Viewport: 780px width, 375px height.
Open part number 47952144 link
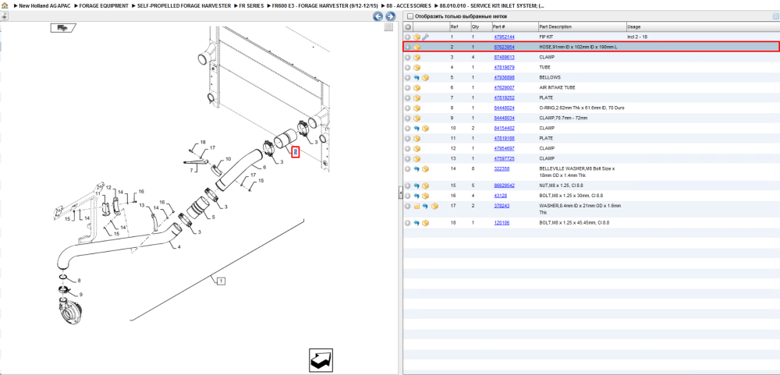504,37
